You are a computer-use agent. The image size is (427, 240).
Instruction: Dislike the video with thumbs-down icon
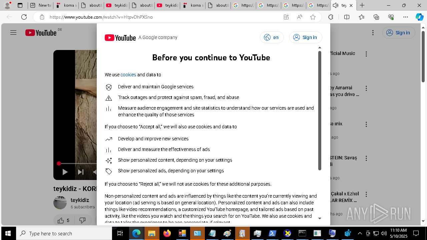tap(82, 220)
